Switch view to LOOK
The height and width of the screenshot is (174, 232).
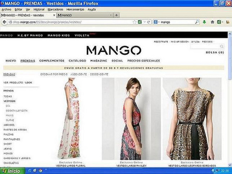pos(29,83)
